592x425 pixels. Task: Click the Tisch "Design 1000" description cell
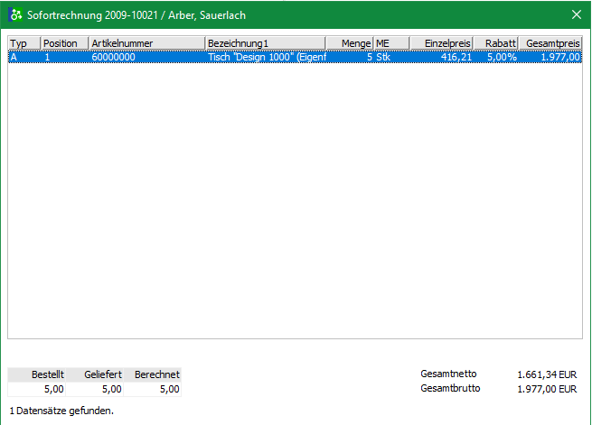tap(264, 57)
